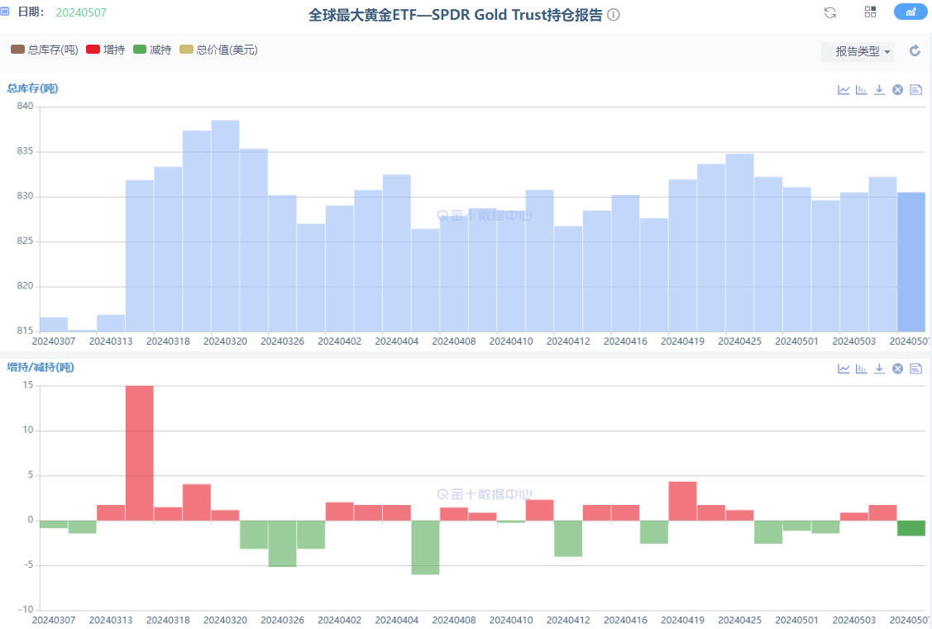The height and width of the screenshot is (629, 932).
Task: Click 20240425 on the 总库存 chart x-axis
Action: (x=740, y=341)
